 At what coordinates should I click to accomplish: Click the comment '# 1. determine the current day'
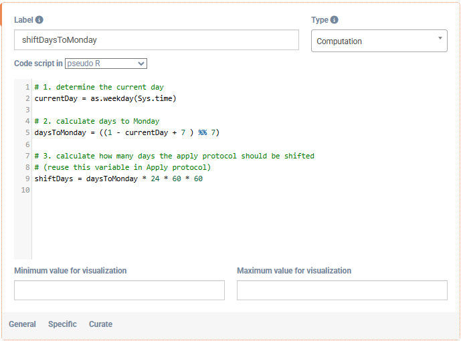[99, 87]
